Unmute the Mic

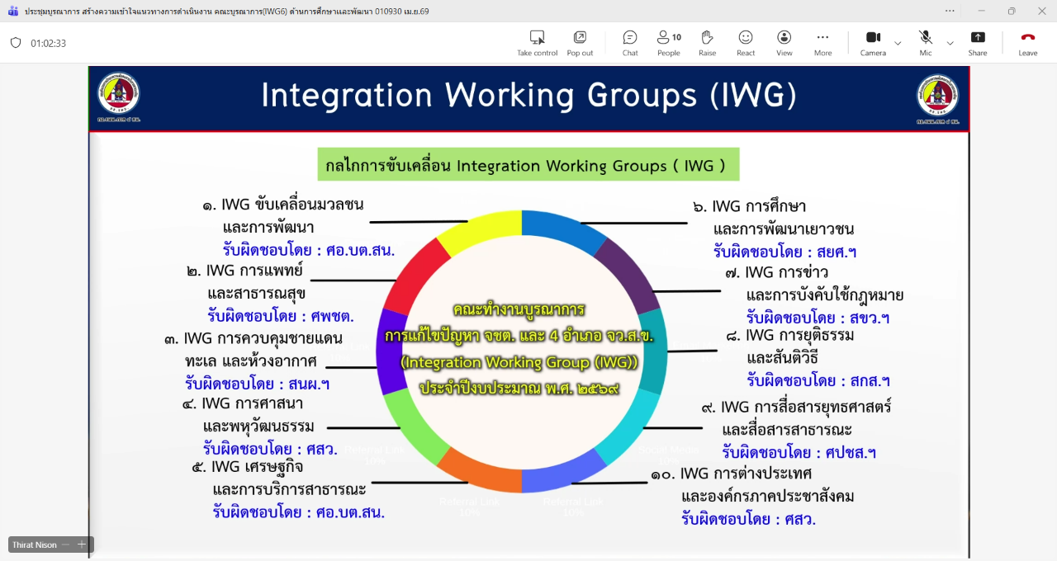(926, 43)
